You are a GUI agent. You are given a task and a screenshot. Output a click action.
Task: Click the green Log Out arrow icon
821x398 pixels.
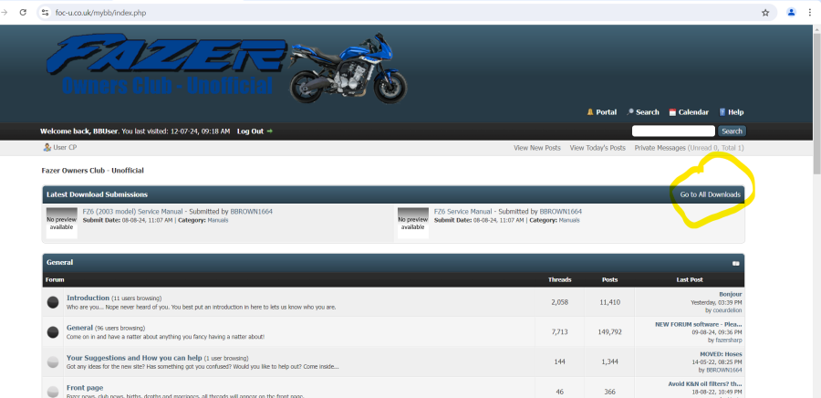[270, 131]
